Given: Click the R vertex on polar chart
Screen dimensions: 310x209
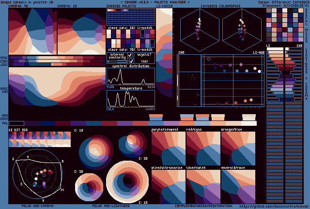Looking at the screenshot, I should 62,162.
